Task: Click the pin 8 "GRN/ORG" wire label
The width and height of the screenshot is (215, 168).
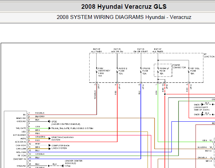Action: coord(40,137)
